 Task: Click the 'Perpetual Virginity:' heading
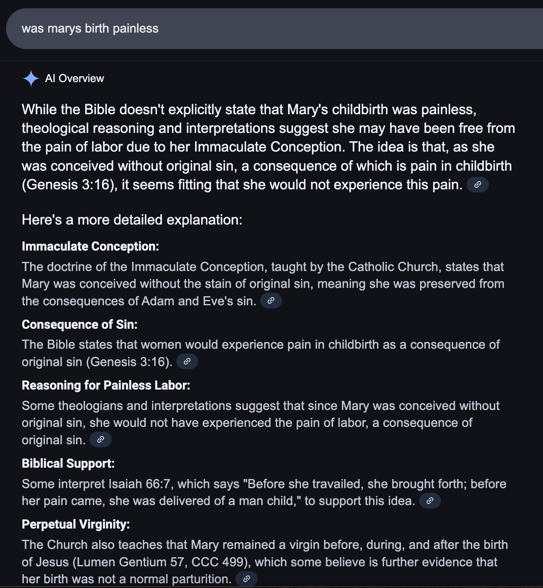coord(76,524)
